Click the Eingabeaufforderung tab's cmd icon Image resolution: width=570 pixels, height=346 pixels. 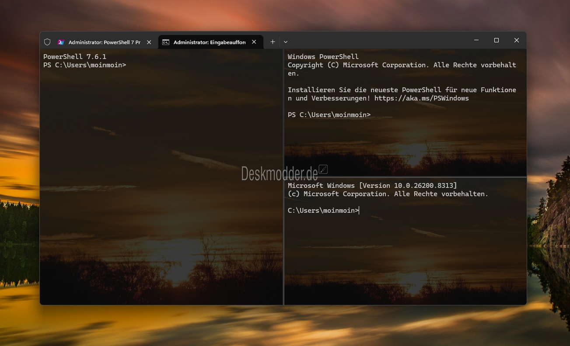coord(166,42)
